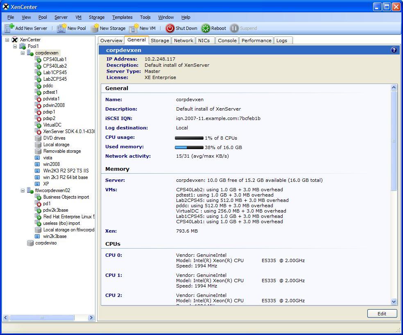403x335 pixels.
Task: Click the New Pool toolbar icon
Action: pyautogui.click(x=61, y=28)
